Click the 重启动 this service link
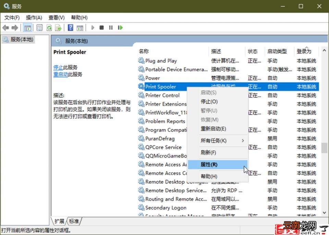 pyautogui.click(x=61, y=74)
